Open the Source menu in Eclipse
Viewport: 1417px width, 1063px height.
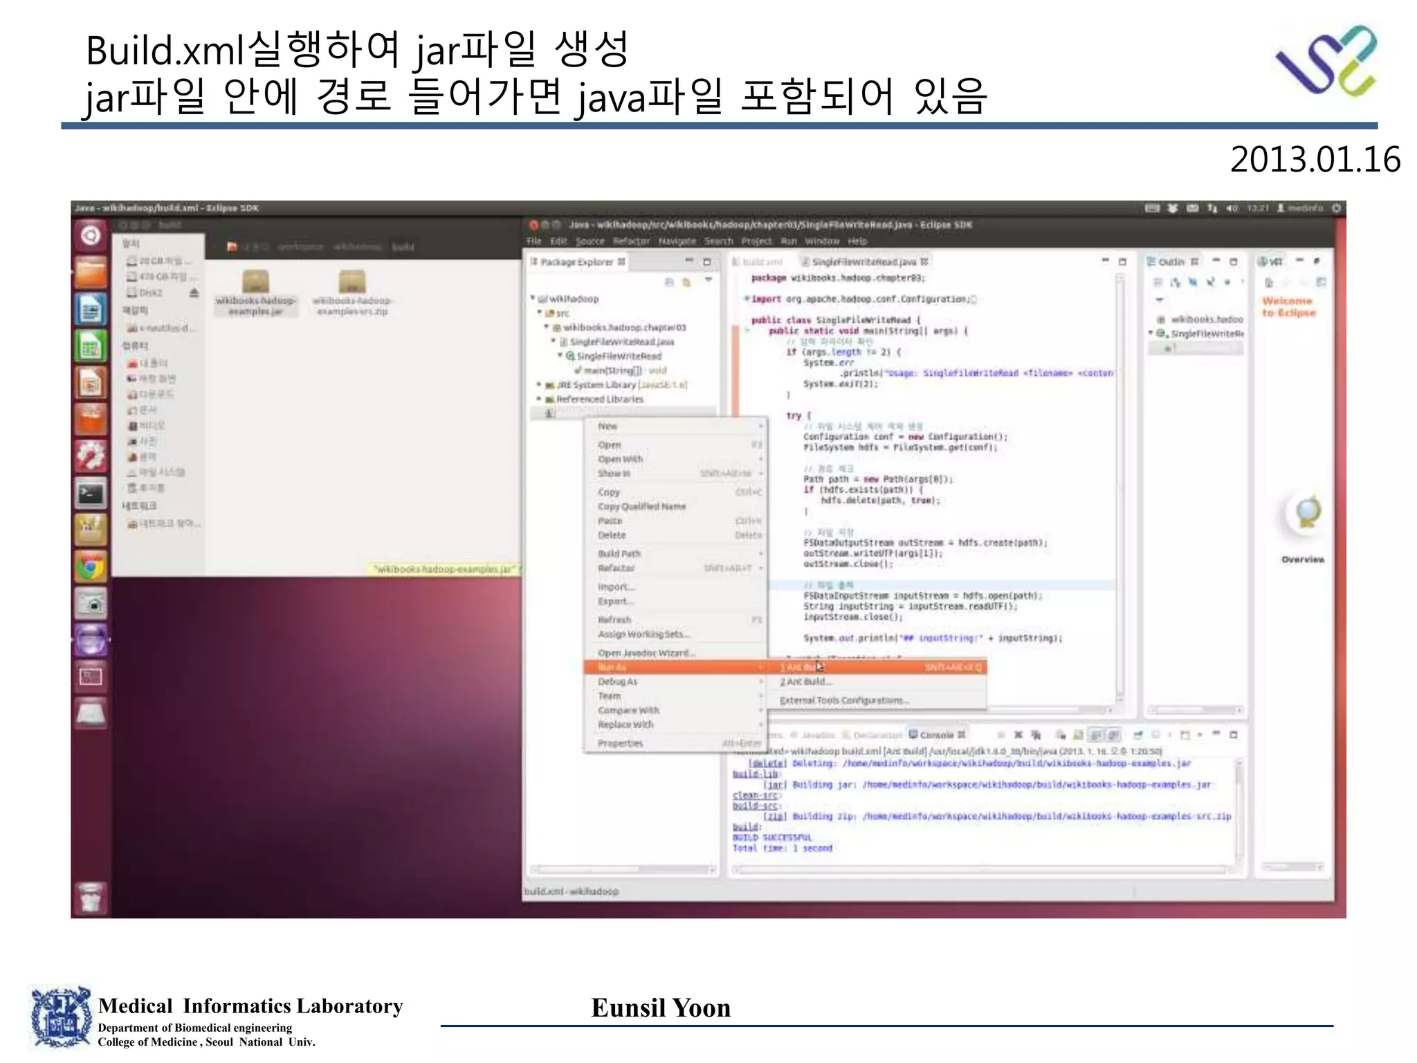coord(589,241)
